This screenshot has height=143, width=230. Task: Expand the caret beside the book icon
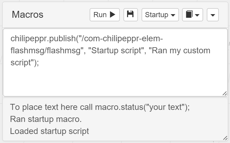click(x=197, y=15)
